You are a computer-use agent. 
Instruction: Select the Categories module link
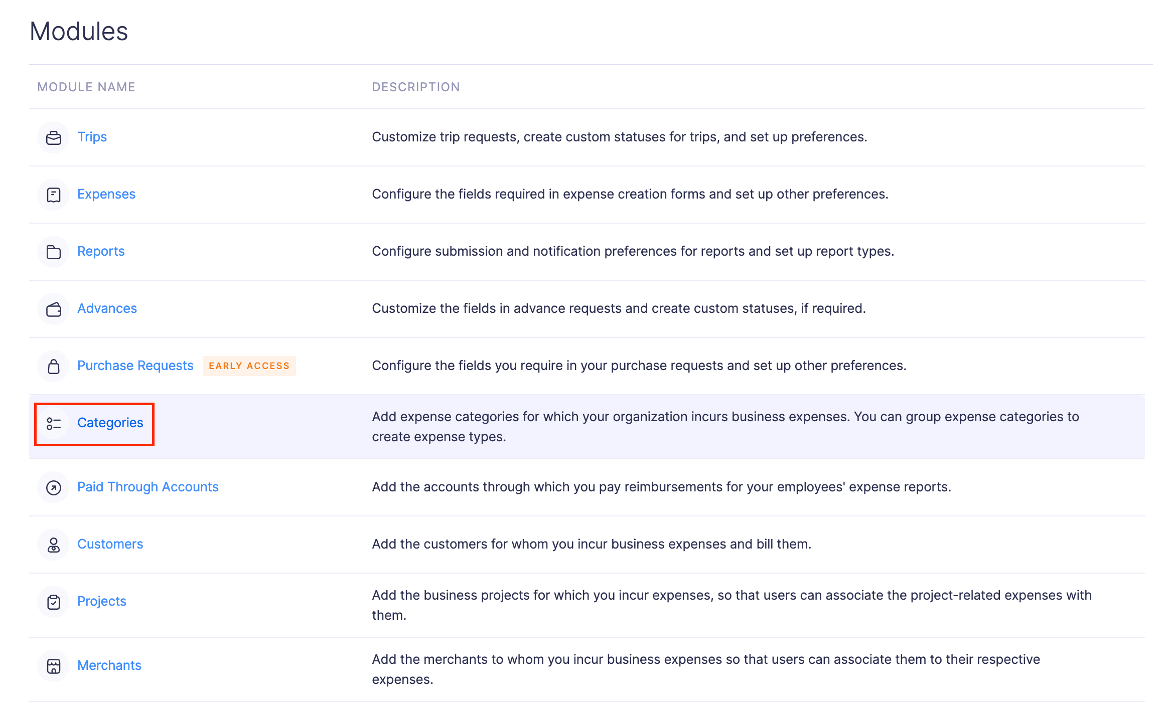[110, 423]
